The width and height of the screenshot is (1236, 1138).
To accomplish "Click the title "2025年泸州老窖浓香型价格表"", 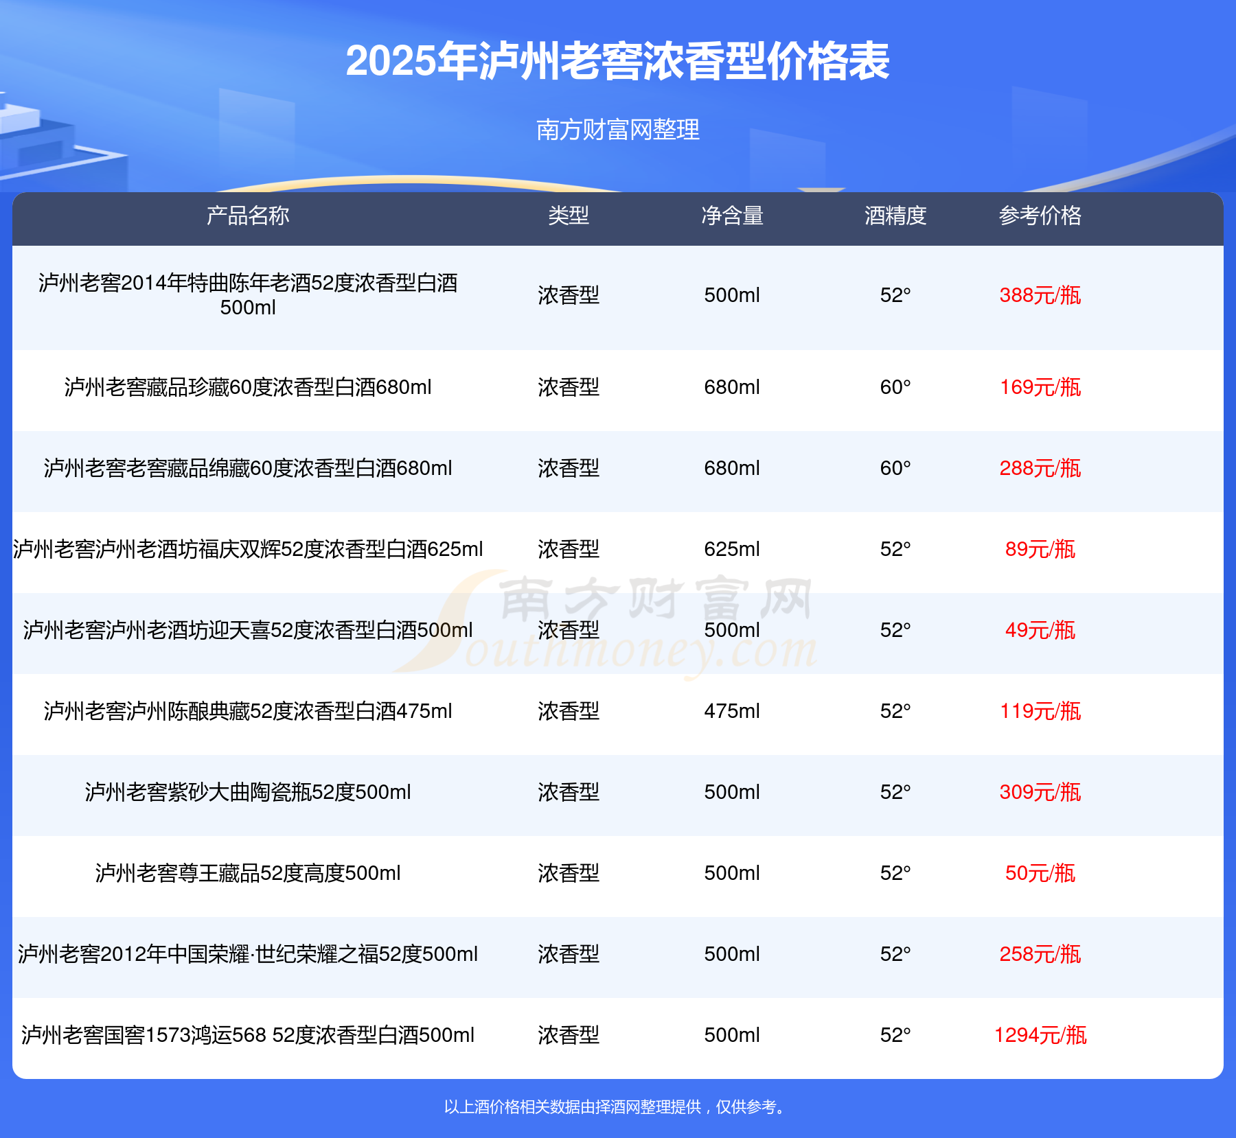I will point(617,62).
